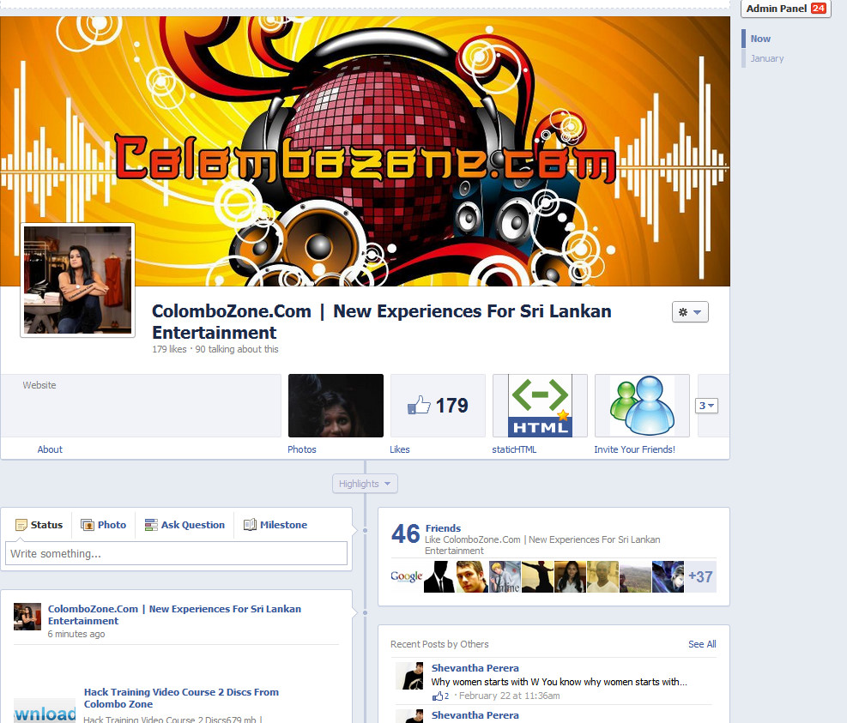
Task: Open the staticHTML link label
Action: pos(514,449)
